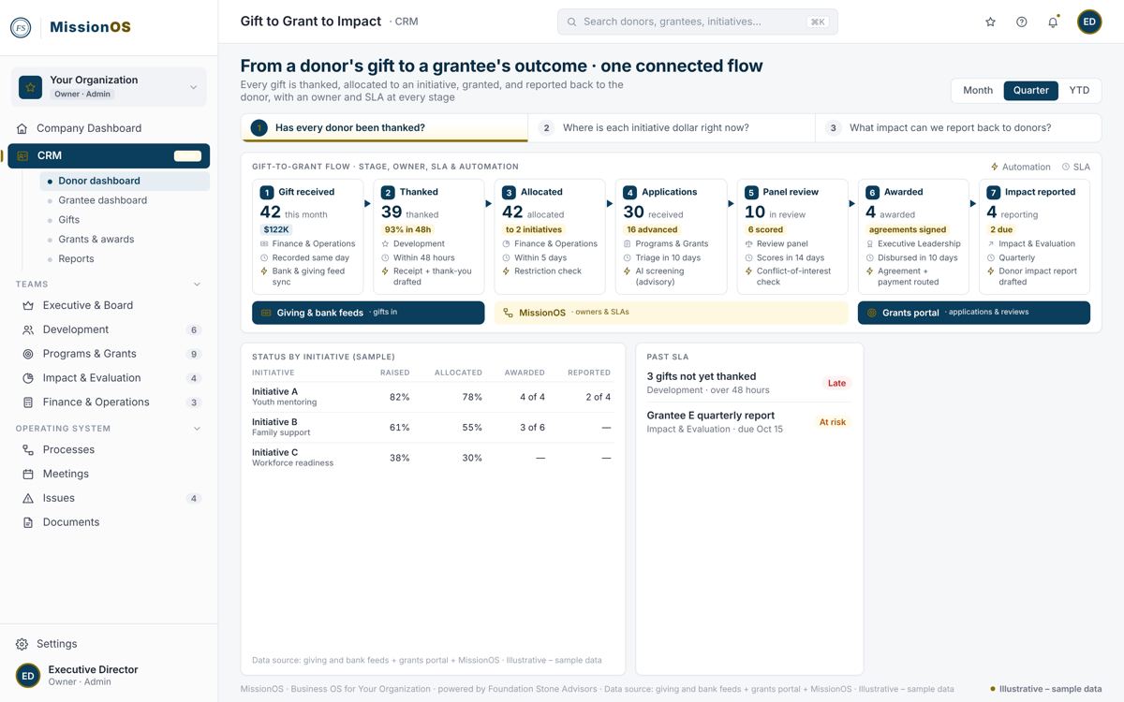Image resolution: width=1124 pixels, height=702 pixels.
Task: Click the Giving & bank feeds icon
Action: tap(266, 313)
